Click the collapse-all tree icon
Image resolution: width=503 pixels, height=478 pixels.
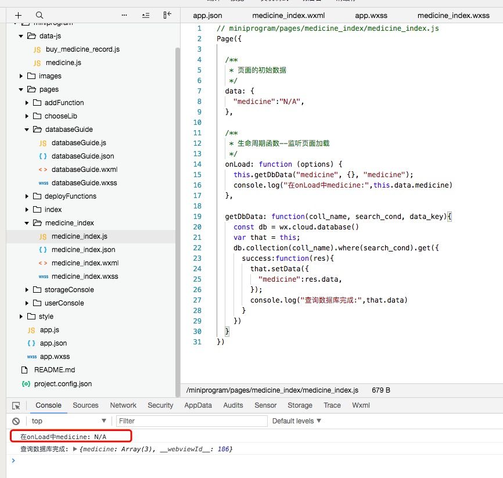click(x=146, y=15)
